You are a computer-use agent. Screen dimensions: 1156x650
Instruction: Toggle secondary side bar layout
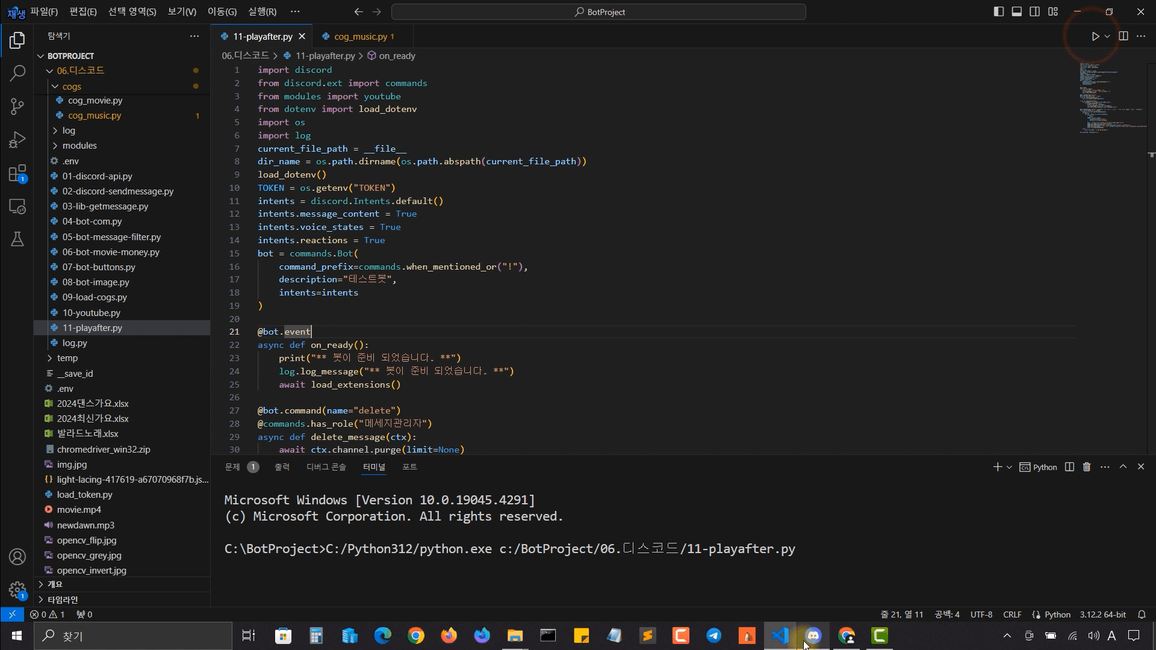[x=1034, y=11]
